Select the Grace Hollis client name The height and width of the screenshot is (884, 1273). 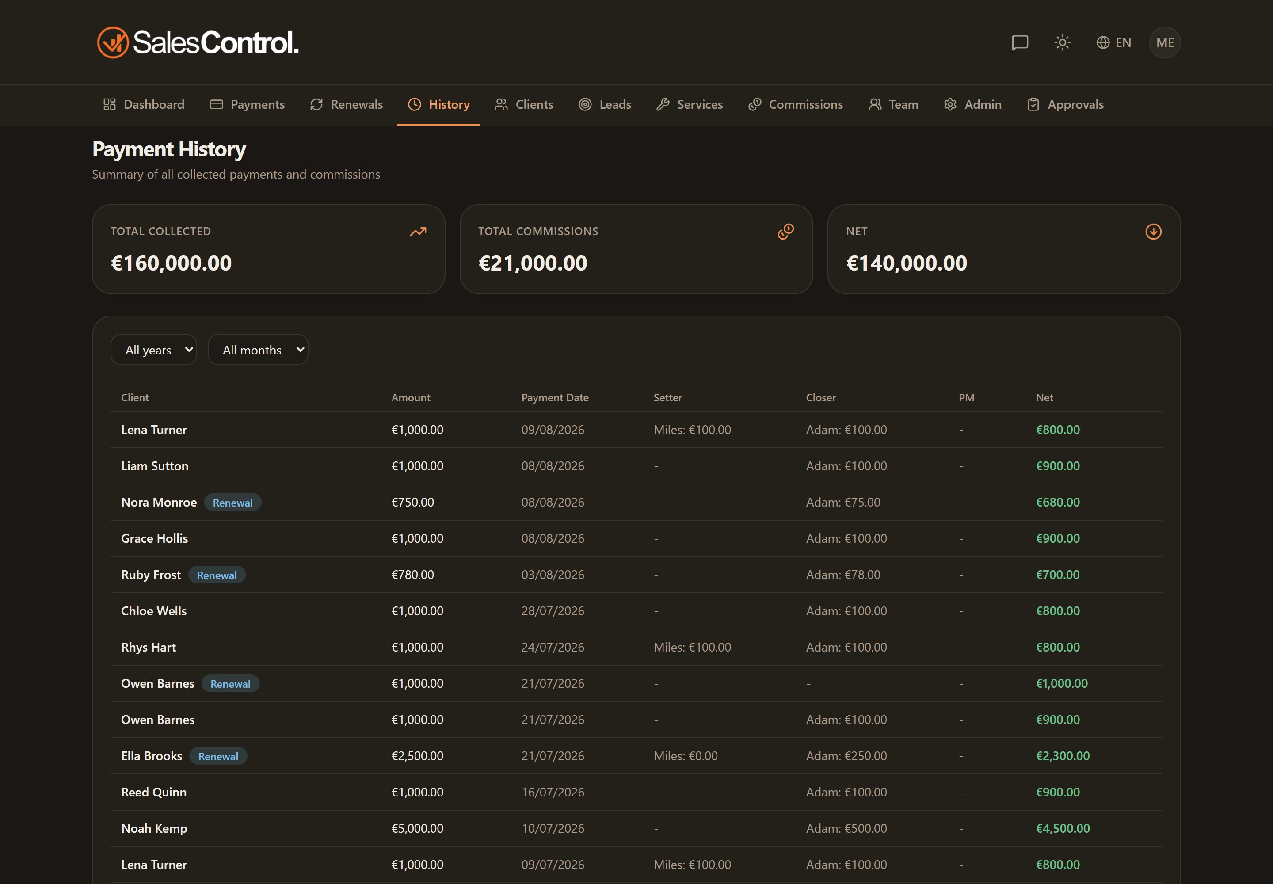pos(155,539)
